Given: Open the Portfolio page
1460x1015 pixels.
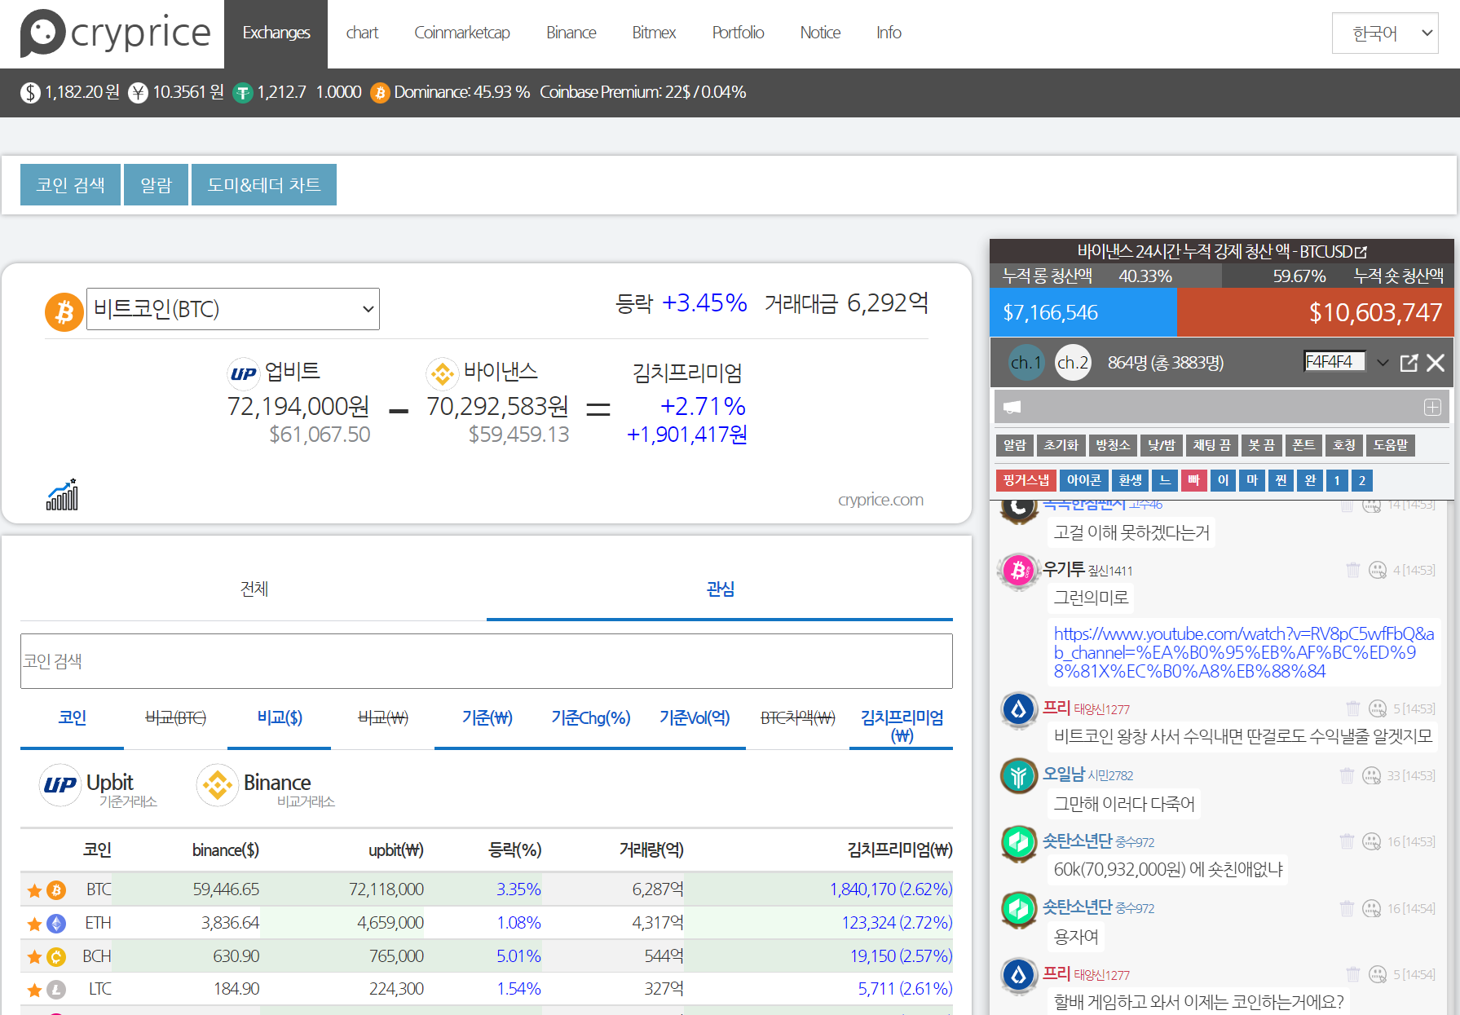Looking at the screenshot, I should 738,33.
